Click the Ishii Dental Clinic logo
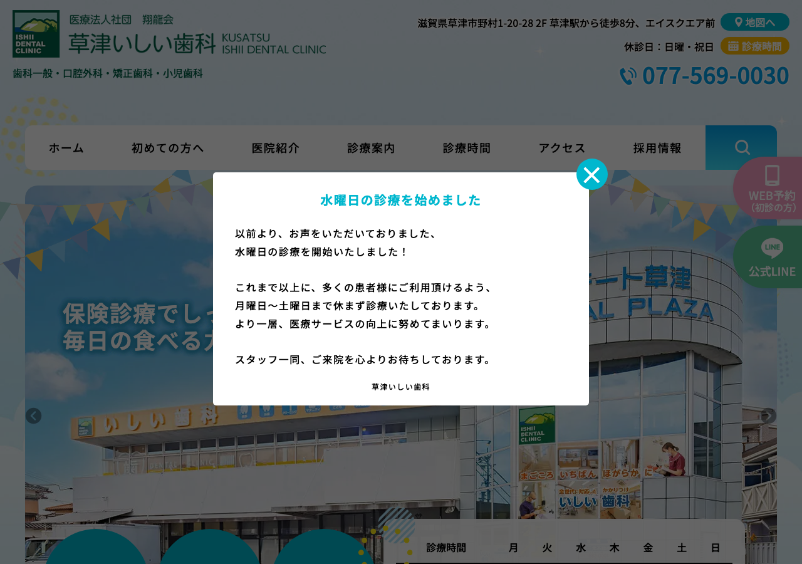Image resolution: width=802 pixels, height=564 pixels. [x=36, y=34]
